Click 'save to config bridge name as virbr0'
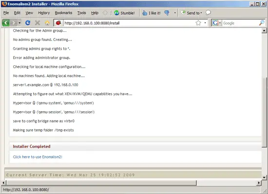 (x=44, y=121)
